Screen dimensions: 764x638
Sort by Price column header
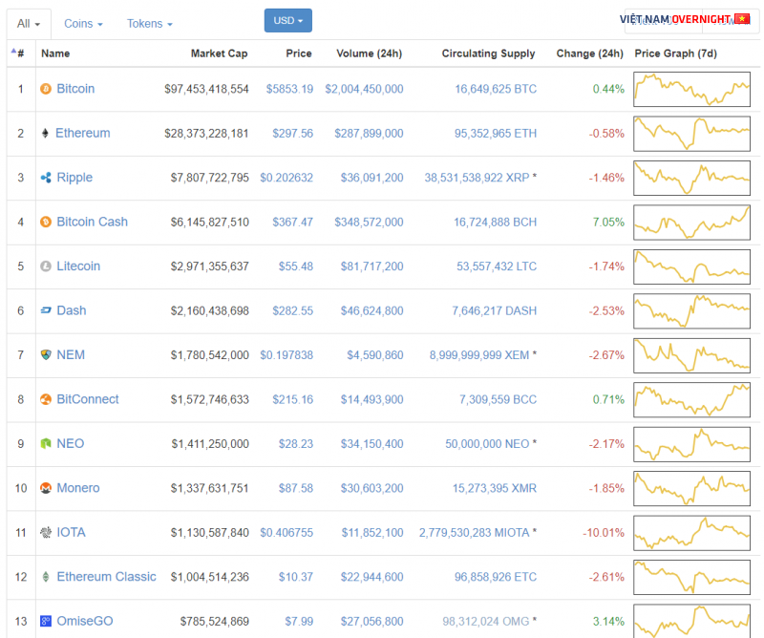(299, 53)
